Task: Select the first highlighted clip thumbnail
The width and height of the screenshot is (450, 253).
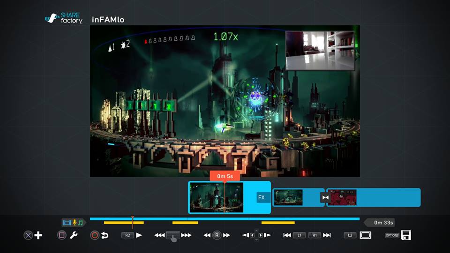Action: click(x=217, y=197)
